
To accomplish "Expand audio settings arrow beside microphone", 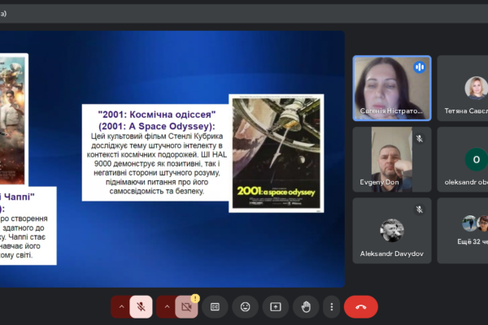I will point(121,307).
